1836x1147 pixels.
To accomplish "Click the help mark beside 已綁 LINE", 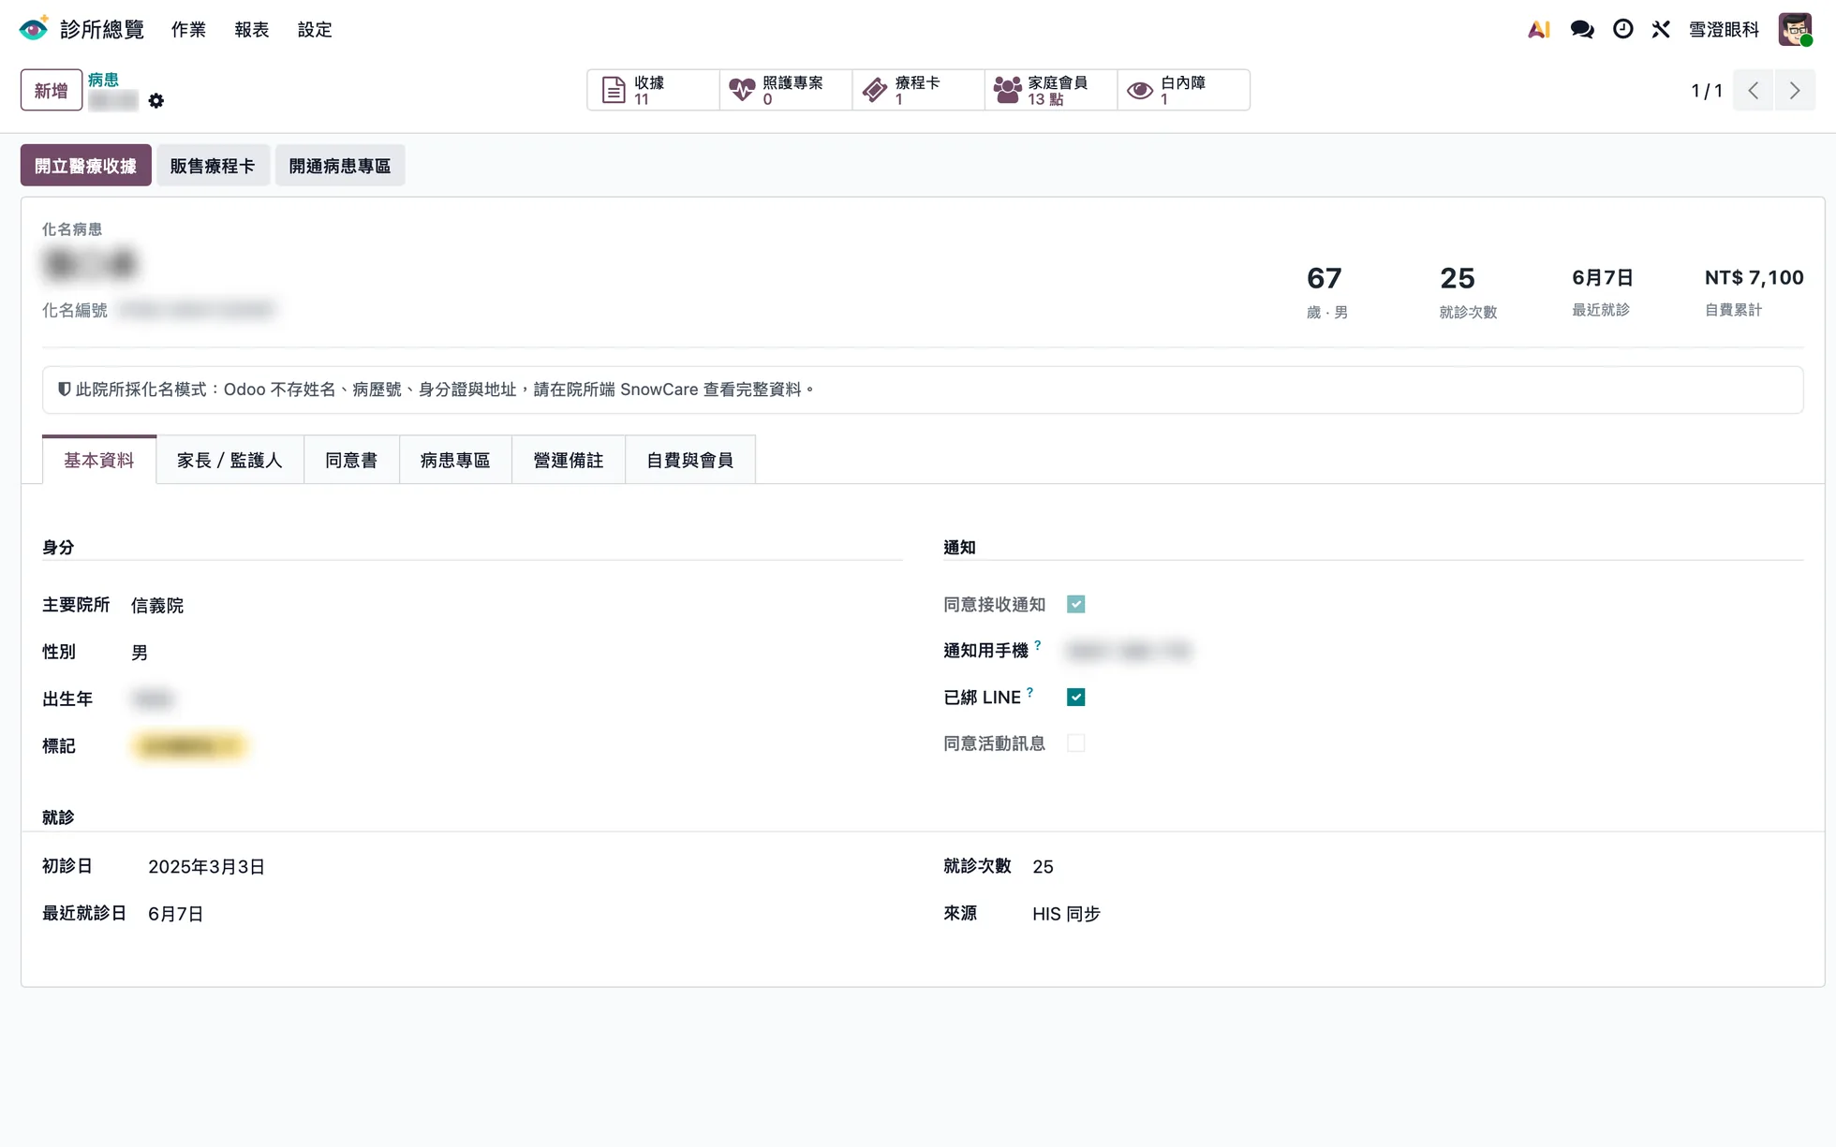I will point(1029,692).
